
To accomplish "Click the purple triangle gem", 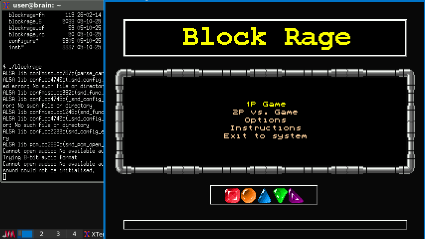I will 296,196.
